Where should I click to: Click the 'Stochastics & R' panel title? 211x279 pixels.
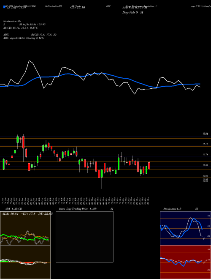pos(173,209)
